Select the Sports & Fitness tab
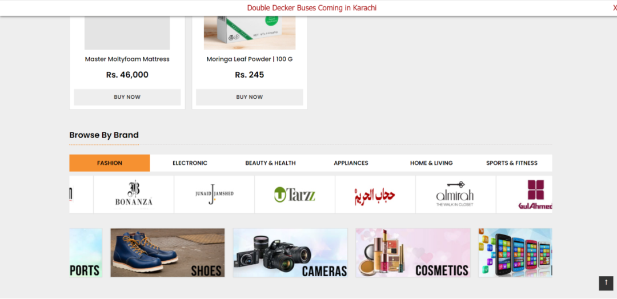 point(511,163)
